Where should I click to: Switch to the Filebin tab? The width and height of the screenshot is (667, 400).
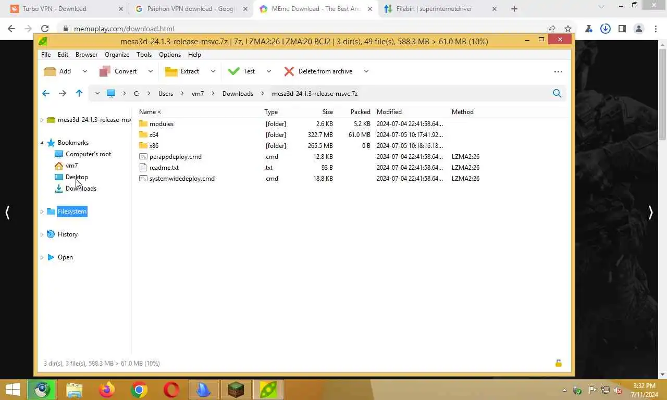(x=441, y=9)
